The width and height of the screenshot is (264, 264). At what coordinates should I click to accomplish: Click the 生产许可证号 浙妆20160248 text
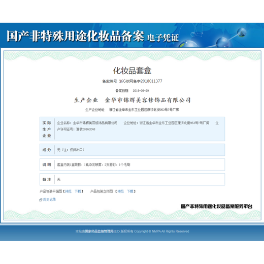(76, 129)
